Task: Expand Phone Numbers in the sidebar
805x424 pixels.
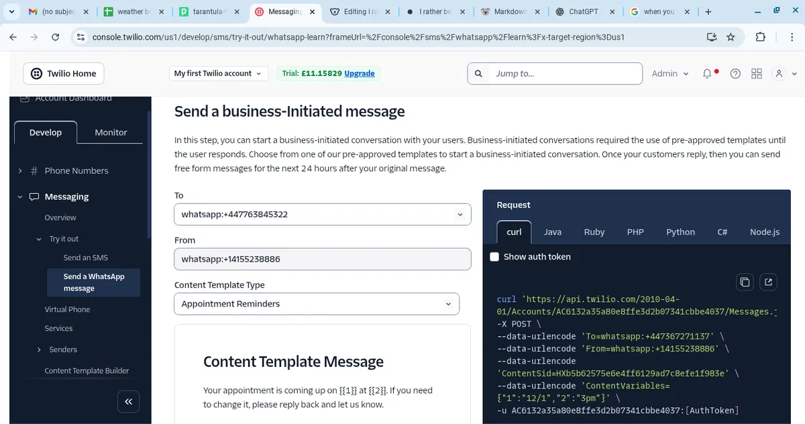Action: [76, 170]
